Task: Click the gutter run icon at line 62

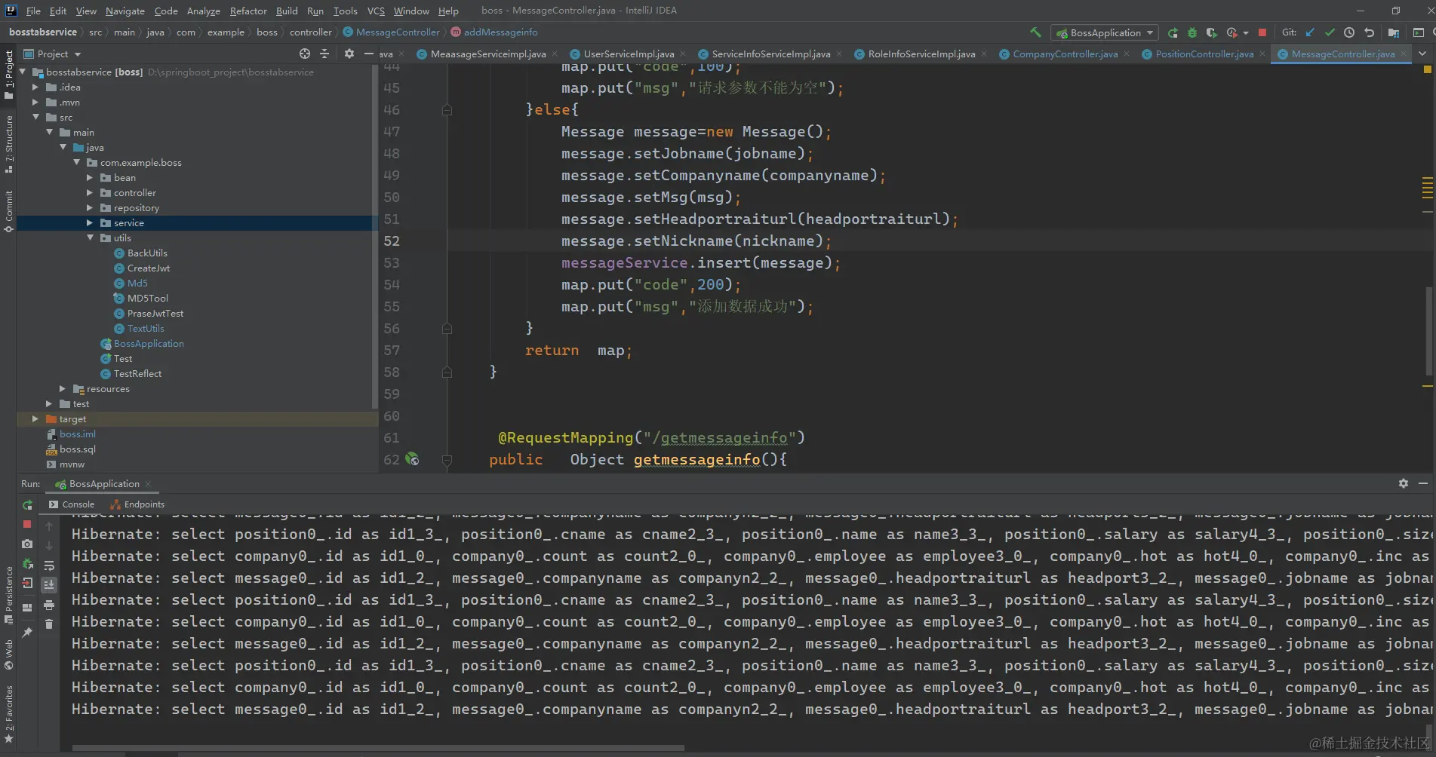Action: (x=412, y=458)
